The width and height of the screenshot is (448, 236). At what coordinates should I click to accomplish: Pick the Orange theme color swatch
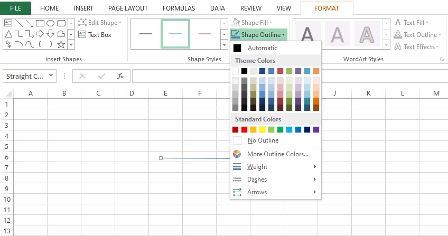[x=316, y=71]
